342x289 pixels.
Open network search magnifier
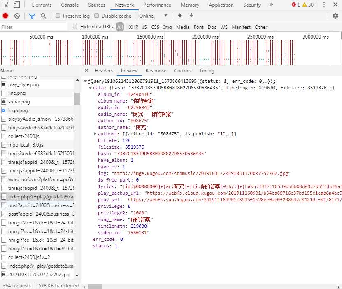tap(43, 16)
